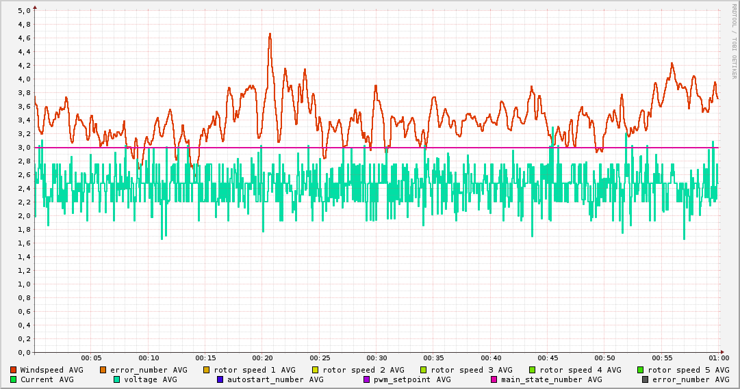Screen dimensions: 740x389
Task: Select the main_state_number AVG legend label
Action: [551, 379]
